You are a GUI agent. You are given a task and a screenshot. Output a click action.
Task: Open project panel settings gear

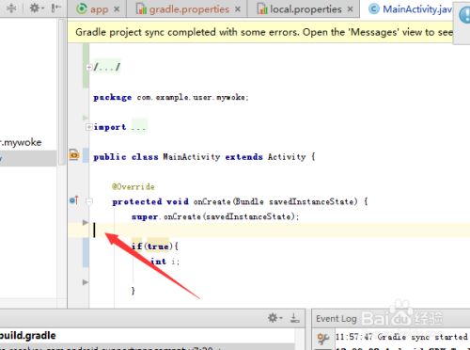[37, 8]
